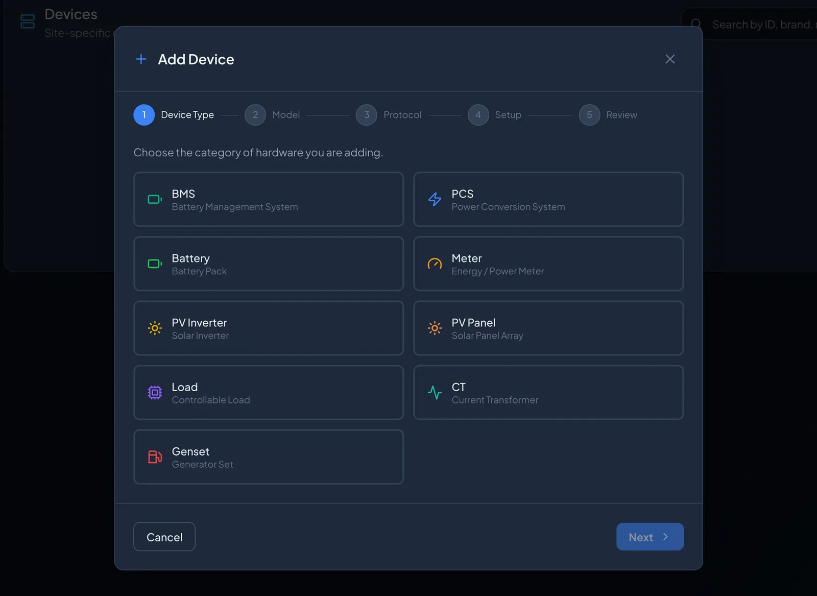This screenshot has height=596, width=817.
Task: Choose the Battery Pack title
Action: pos(190,258)
